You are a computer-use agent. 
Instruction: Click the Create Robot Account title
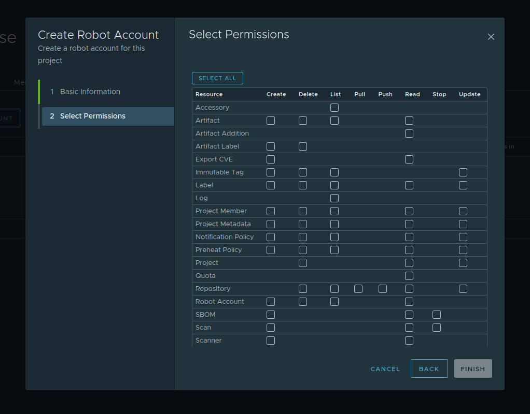click(99, 35)
